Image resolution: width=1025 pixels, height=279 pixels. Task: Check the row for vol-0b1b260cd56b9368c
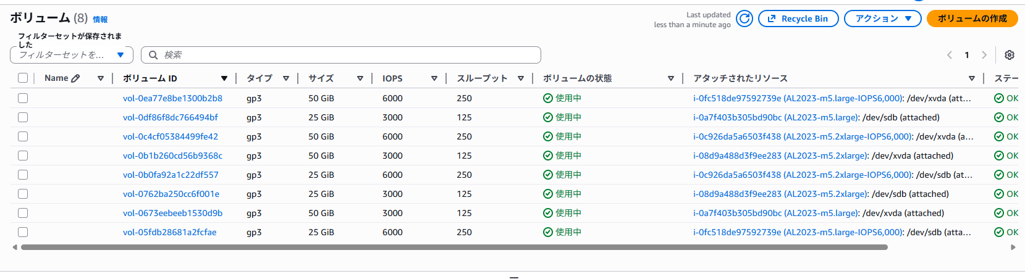23,156
